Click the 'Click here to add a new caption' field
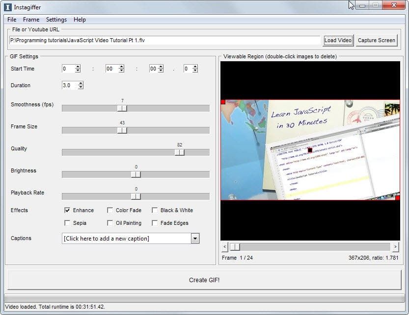The width and height of the screenshot is (409, 315). click(127, 239)
